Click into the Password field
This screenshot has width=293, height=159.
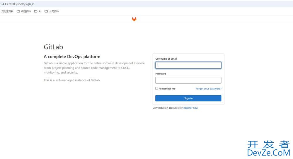tap(188, 80)
